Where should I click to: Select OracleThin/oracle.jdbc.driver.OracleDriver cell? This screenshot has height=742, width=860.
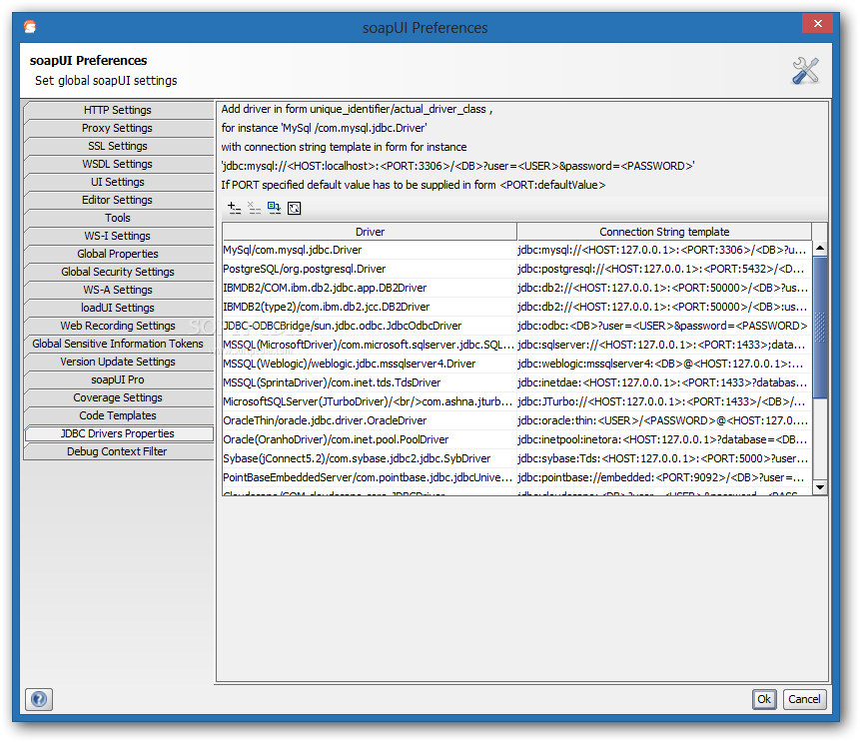pos(370,420)
